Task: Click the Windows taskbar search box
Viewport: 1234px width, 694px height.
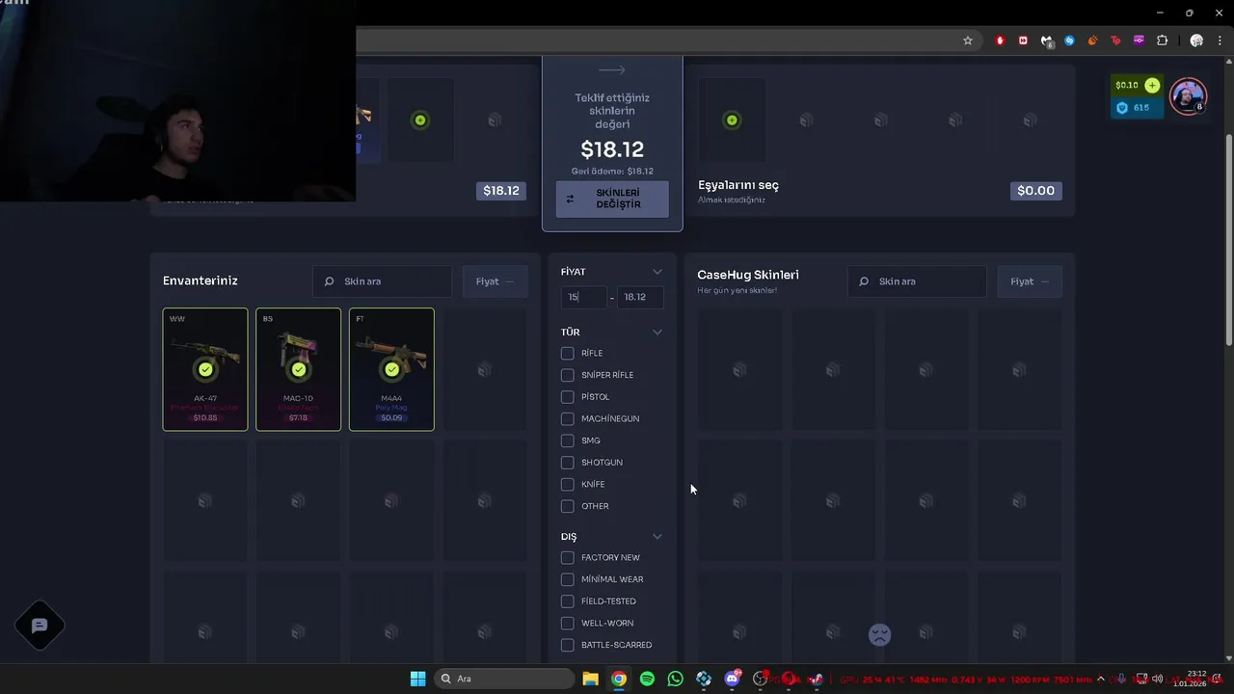Action: tap(504, 679)
